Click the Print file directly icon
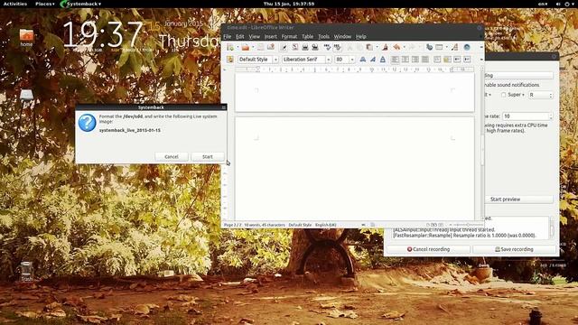 click(x=305, y=47)
